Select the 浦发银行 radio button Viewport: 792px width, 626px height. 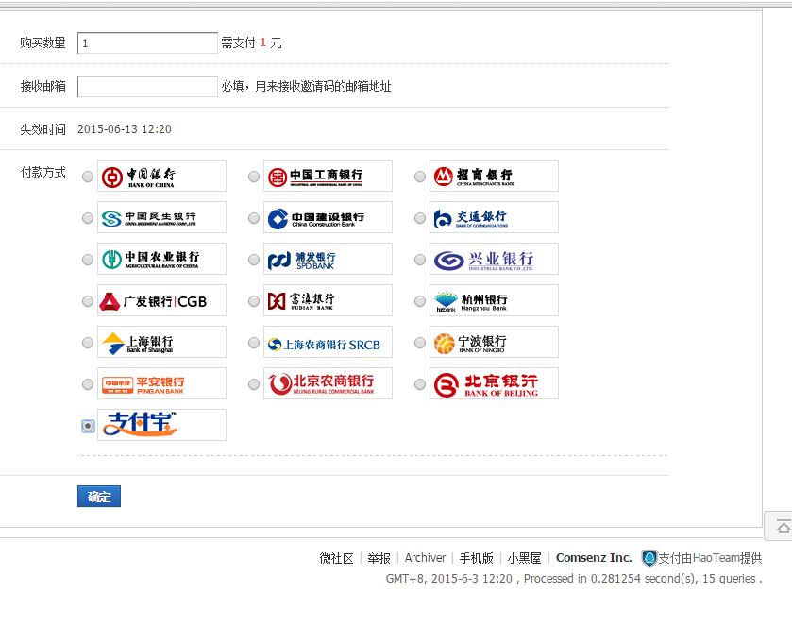pos(254,260)
